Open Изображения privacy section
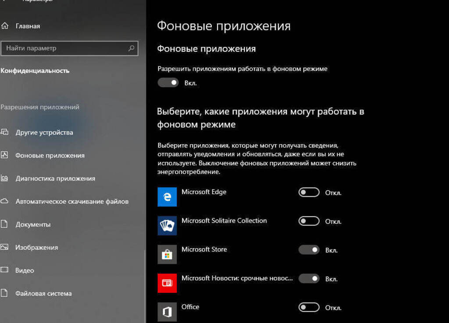 pos(36,248)
